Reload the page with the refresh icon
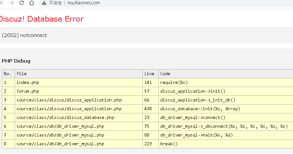The width and height of the screenshot is (293, 154). [x=22, y=3]
